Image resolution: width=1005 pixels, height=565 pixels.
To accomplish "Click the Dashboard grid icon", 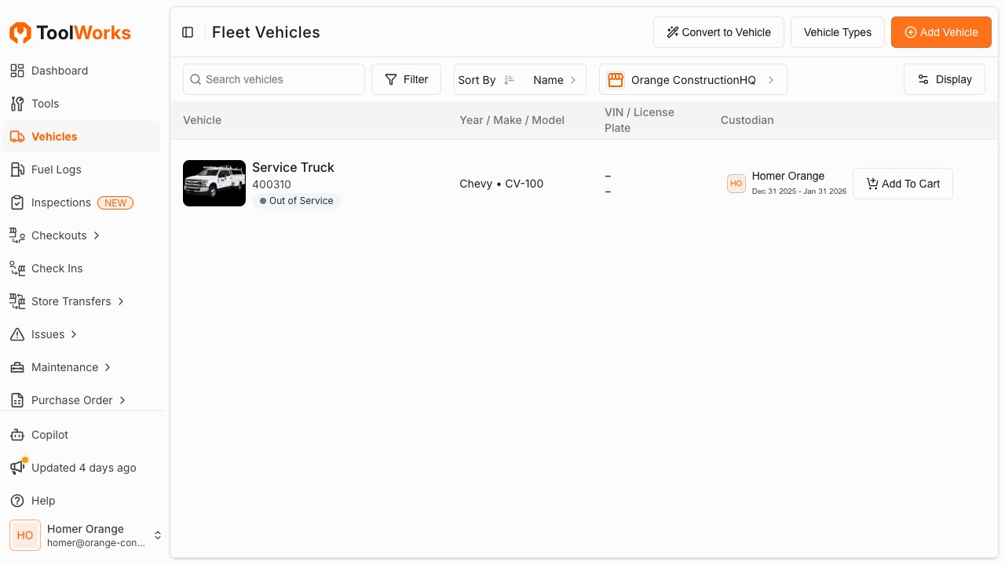I will pyautogui.click(x=17, y=71).
